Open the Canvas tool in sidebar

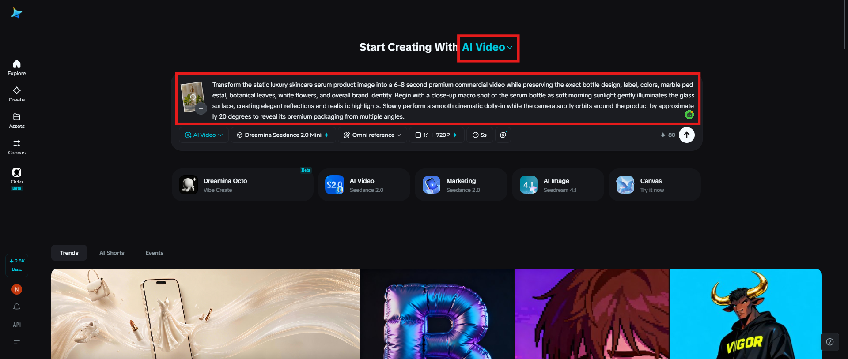pyautogui.click(x=17, y=147)
